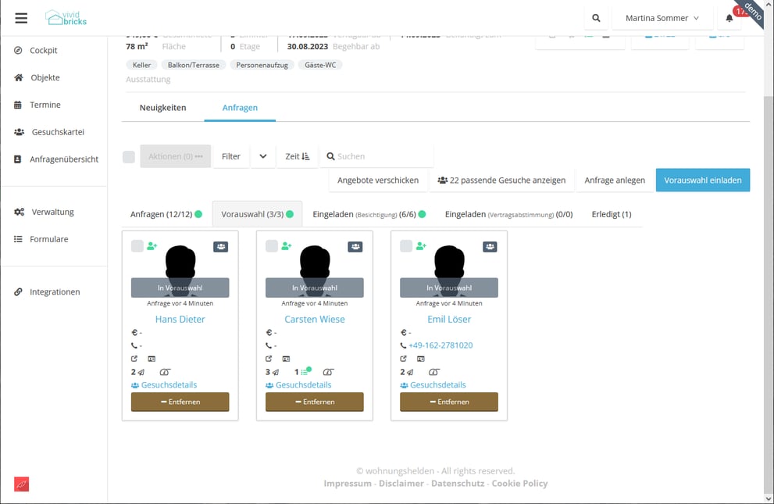774x504 pixels.
Task: Tick the checkbox on Hans Dieter's card
Action: point(137,246)
